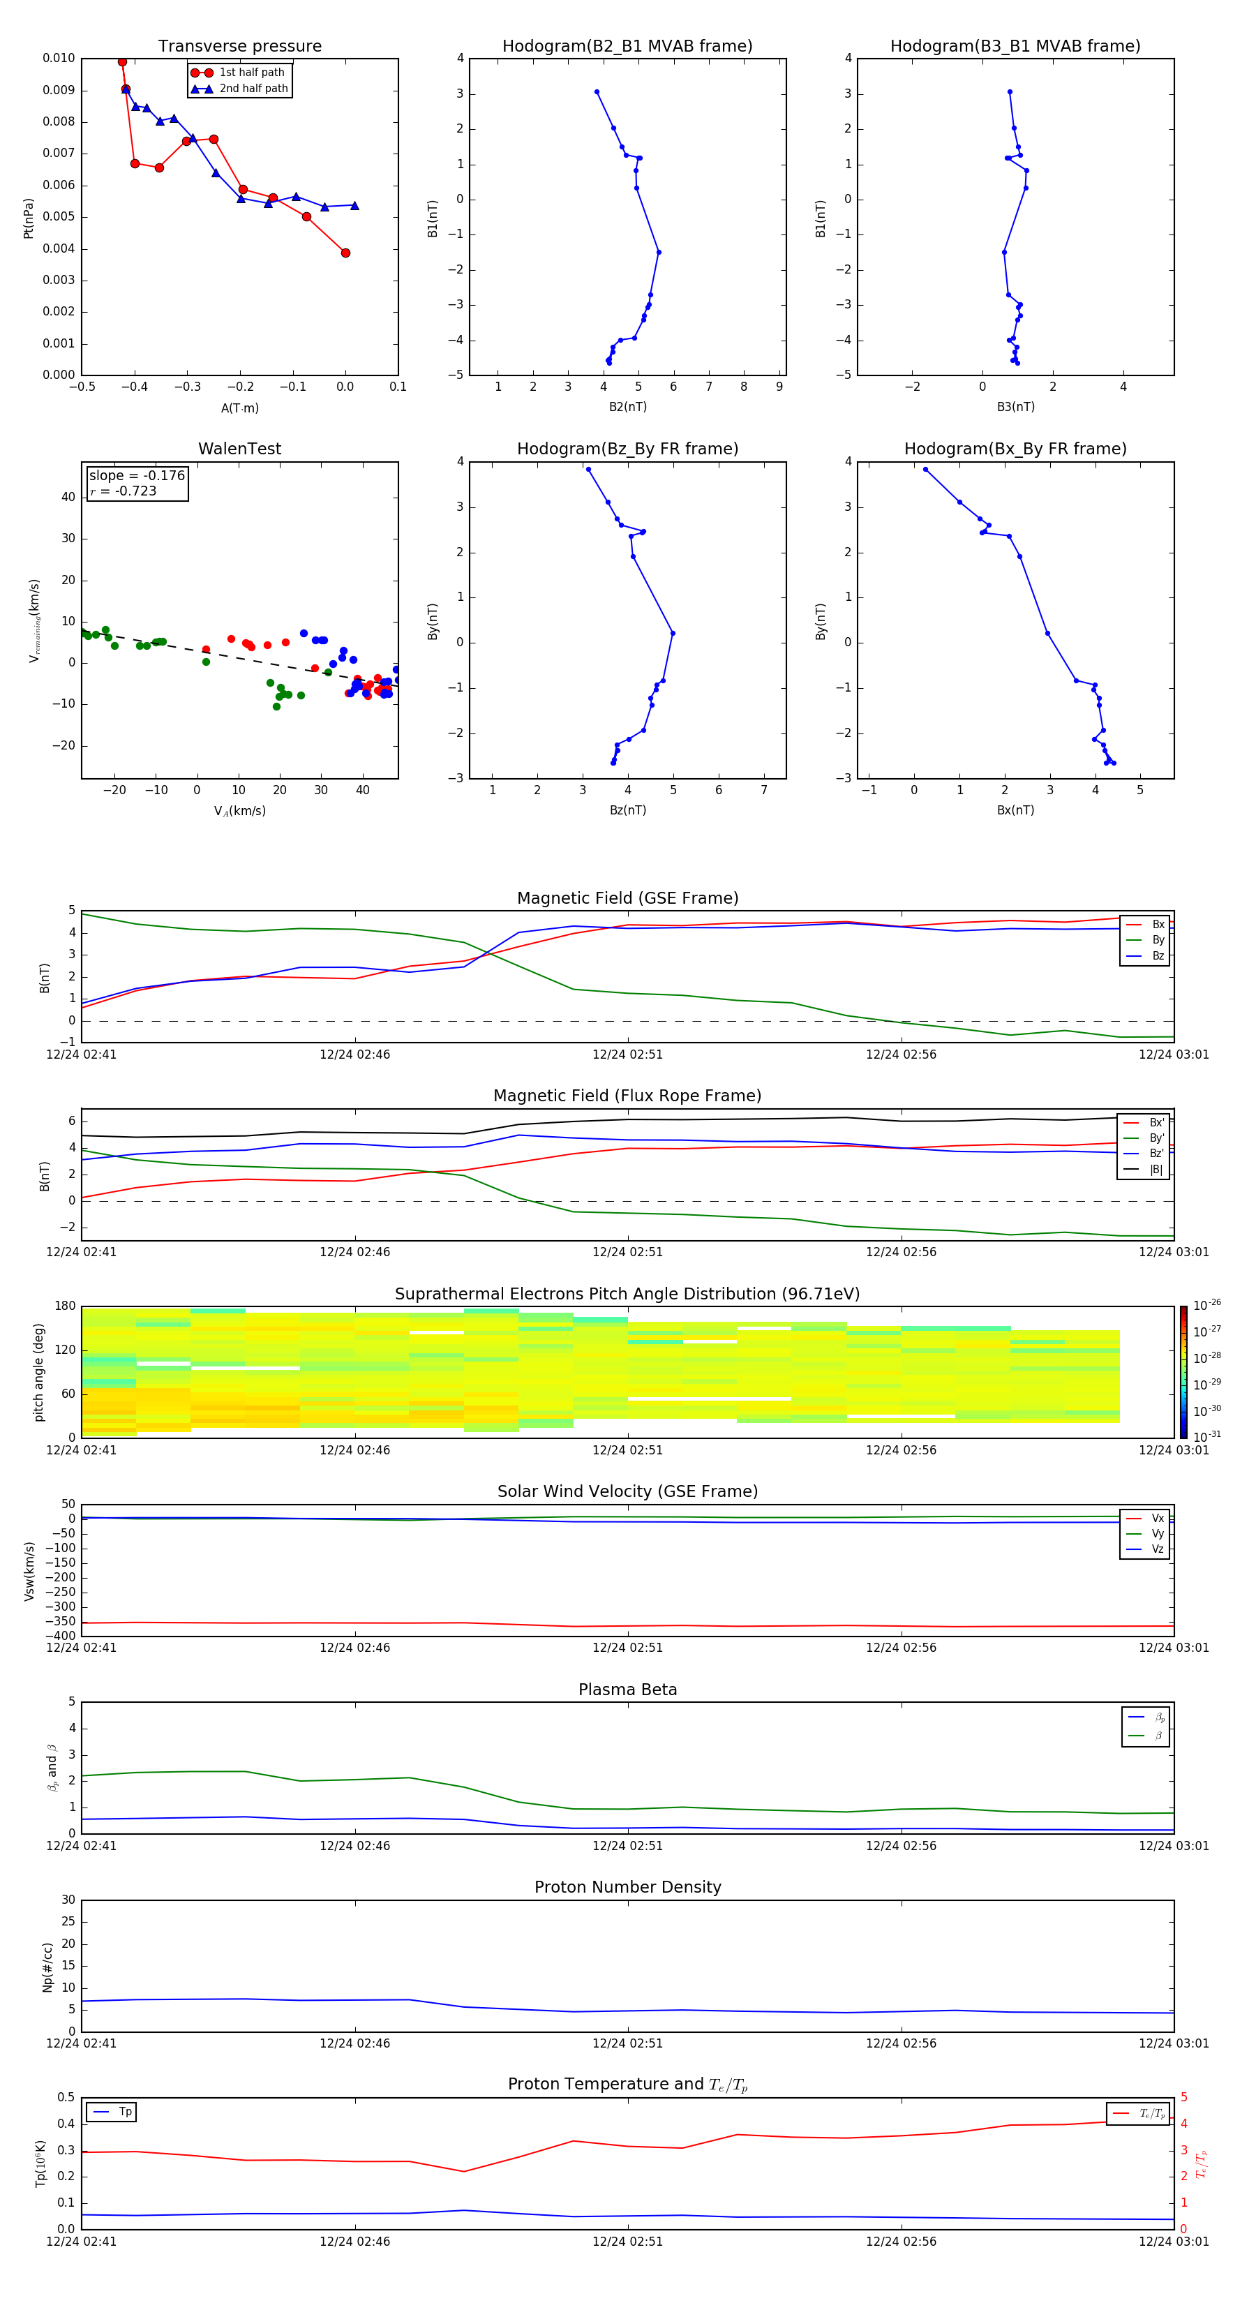Click '2nd half path' legend entry
1256x2303 pixels.
click(x=239, y=89)
